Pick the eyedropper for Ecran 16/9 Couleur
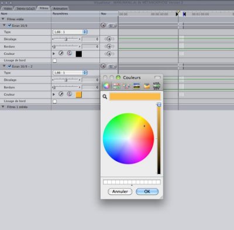234x230 pixels. click(x=61, y=53)
